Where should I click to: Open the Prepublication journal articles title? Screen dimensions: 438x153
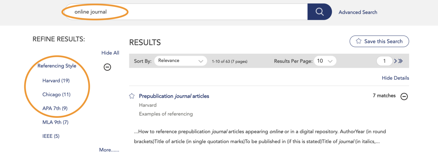(x=174, y=96)
